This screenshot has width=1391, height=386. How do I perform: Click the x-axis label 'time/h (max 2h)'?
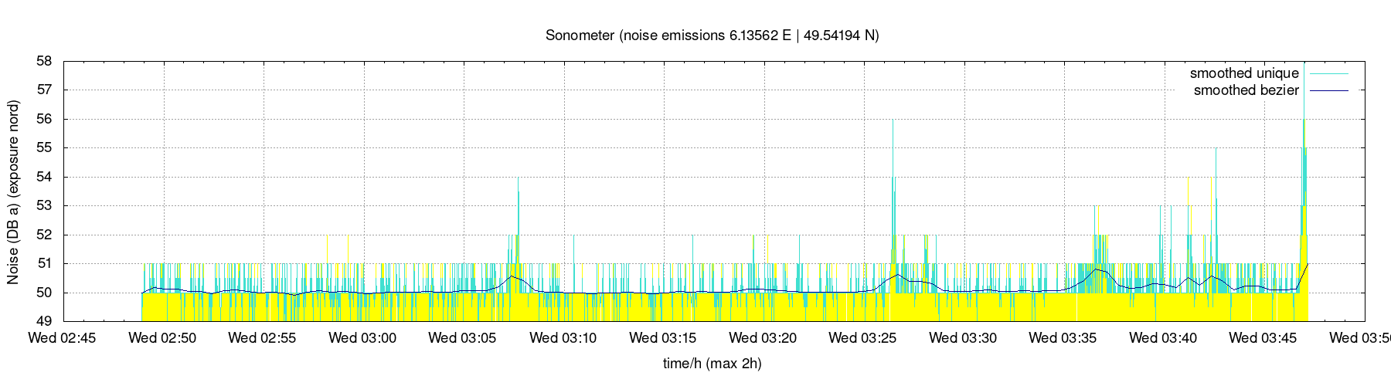click(712, 363)
